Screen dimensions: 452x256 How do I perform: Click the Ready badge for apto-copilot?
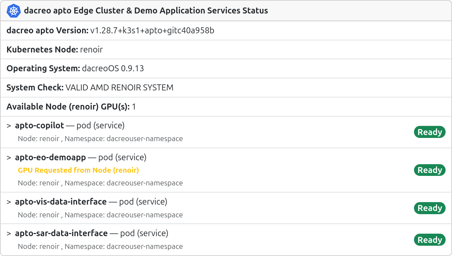[430, 132]
